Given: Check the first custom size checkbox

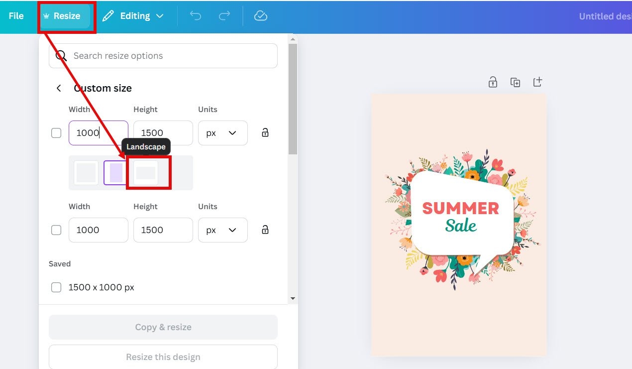Looking at the screenshot, I should point(56,133).
